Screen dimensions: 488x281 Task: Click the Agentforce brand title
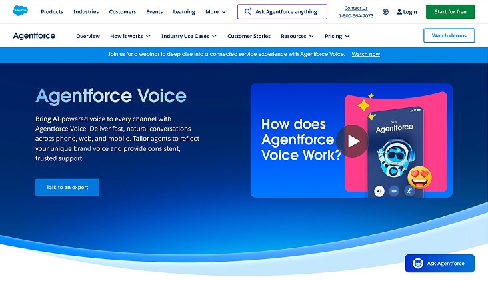point(34,36)
